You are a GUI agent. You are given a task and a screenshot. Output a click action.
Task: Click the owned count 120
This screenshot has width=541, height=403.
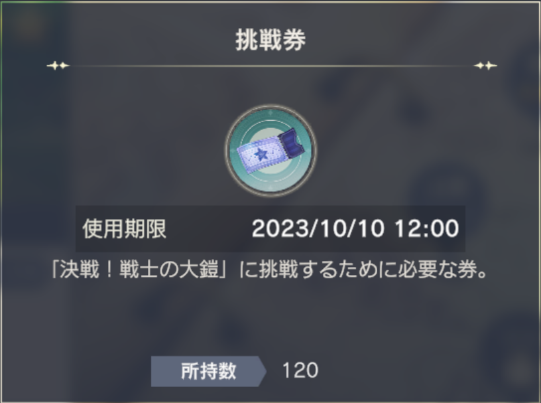tap(300, 370)
